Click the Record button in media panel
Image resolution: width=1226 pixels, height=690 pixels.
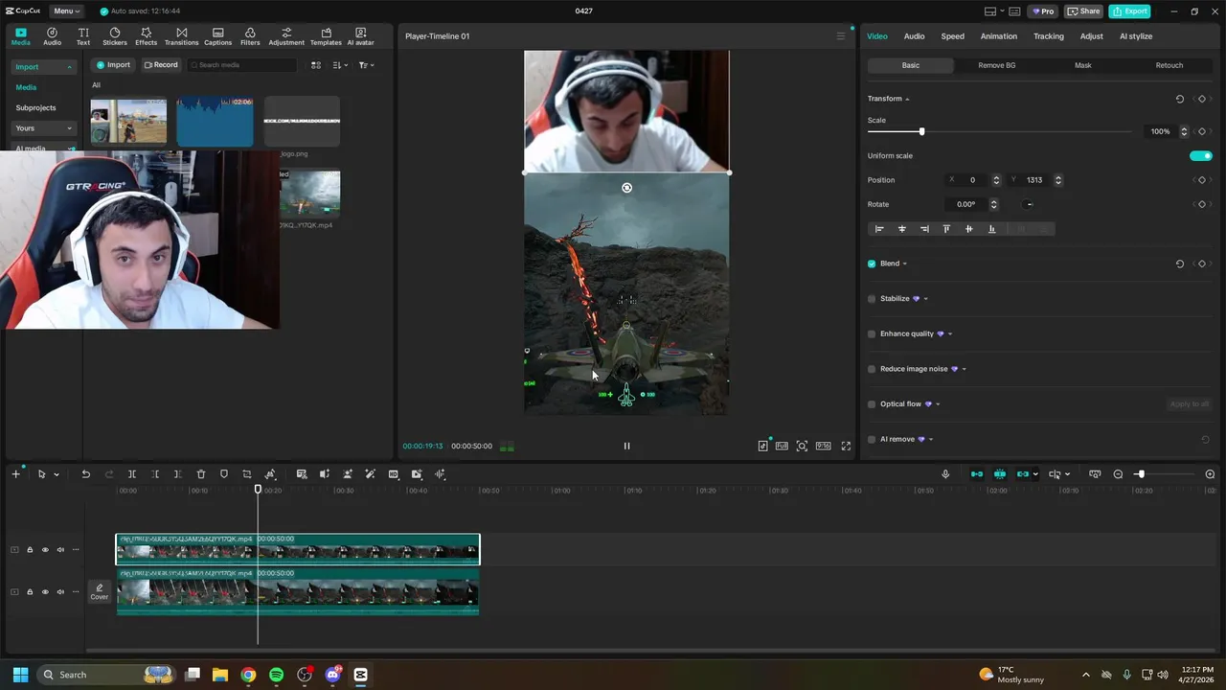tap(161, 65)
